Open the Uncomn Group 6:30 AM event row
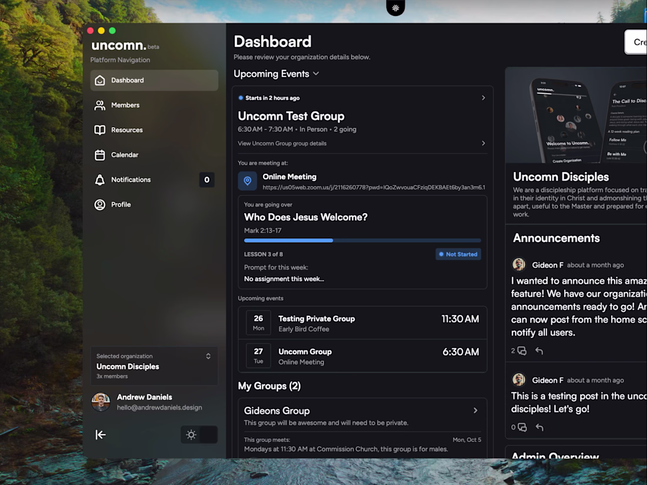The height and width of the screenshot is (485, 647). 362,356
